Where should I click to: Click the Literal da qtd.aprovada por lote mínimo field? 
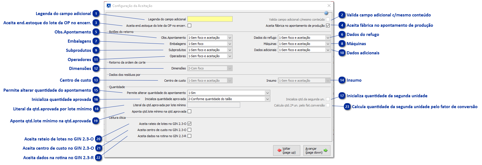[x=214, y=105]
